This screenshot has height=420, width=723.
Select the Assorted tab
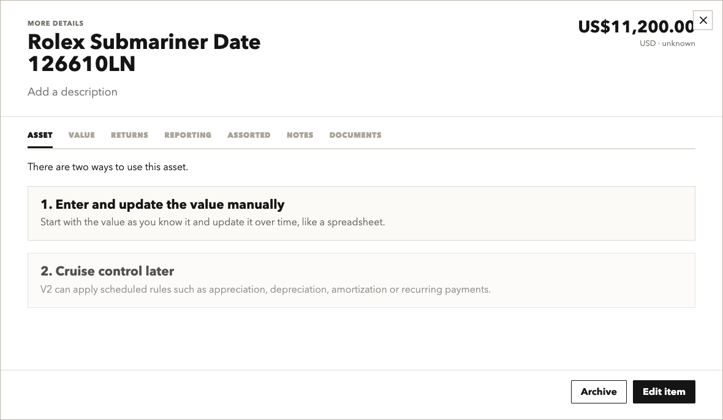(249, 135)
